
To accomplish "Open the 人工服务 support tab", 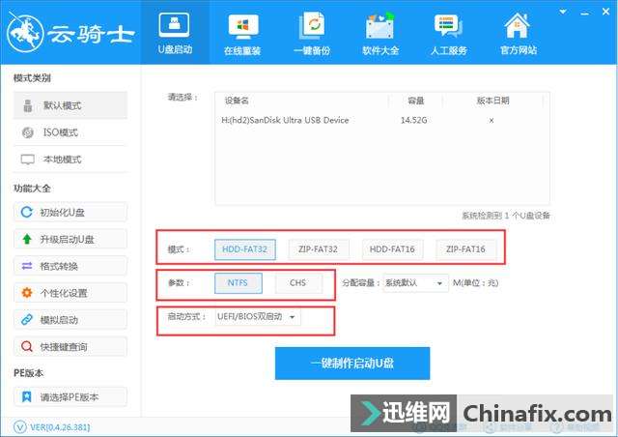I will tap(449, 34).
